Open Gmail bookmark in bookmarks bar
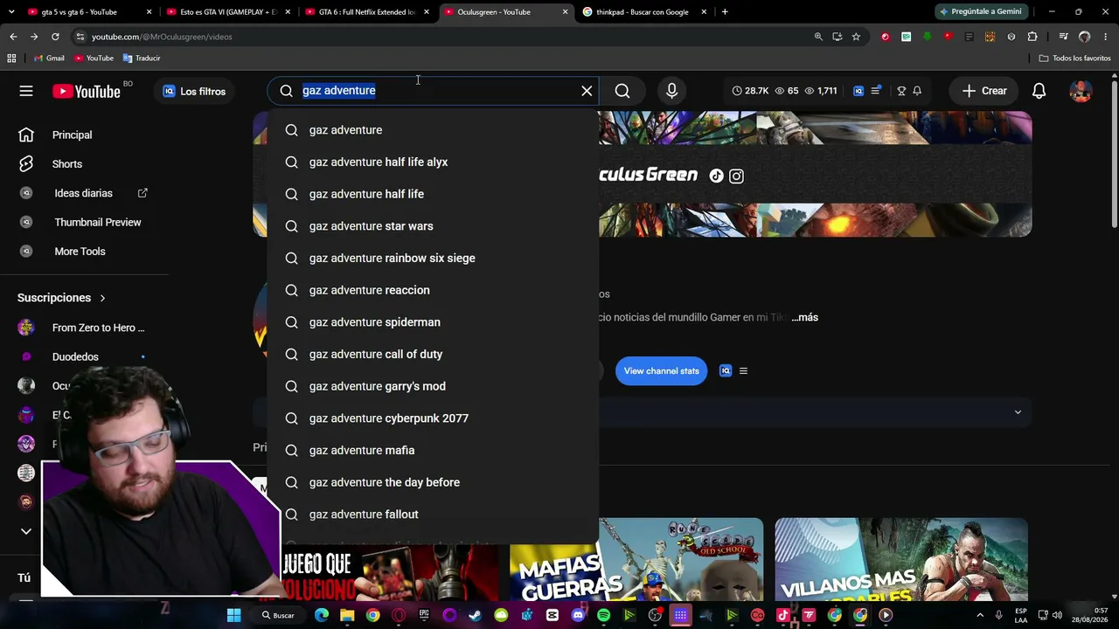The width and height of the screenshot is (1119, 629). [x=49, y=59]
